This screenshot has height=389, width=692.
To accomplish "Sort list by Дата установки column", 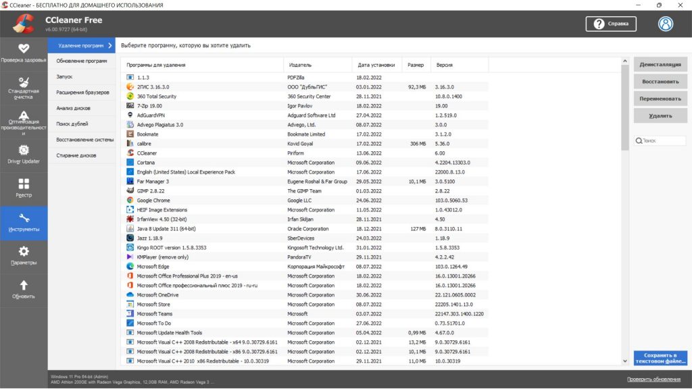I will [376, 65].
